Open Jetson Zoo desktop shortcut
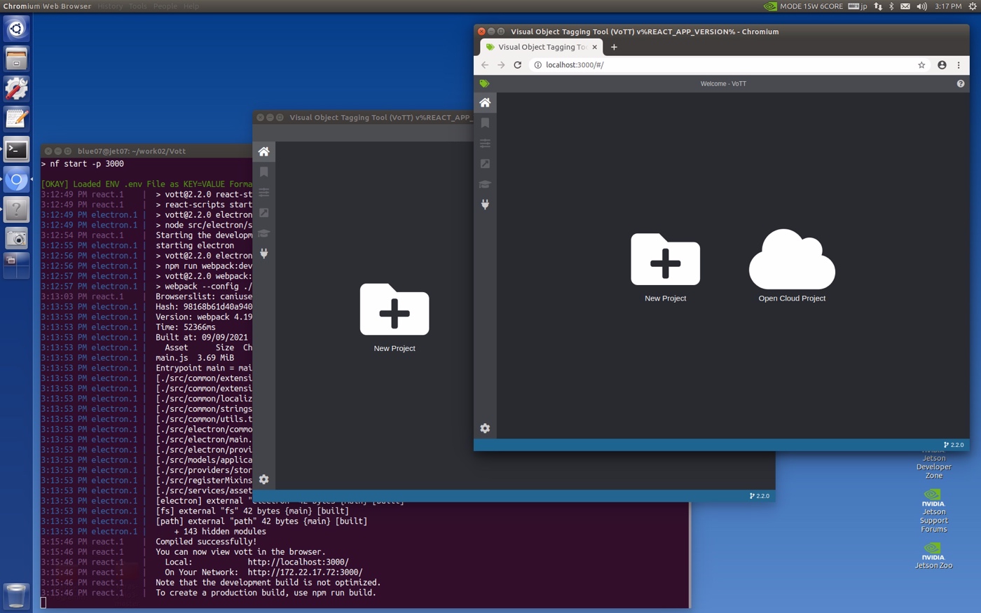Screen dimensions: 981x613 933,556
